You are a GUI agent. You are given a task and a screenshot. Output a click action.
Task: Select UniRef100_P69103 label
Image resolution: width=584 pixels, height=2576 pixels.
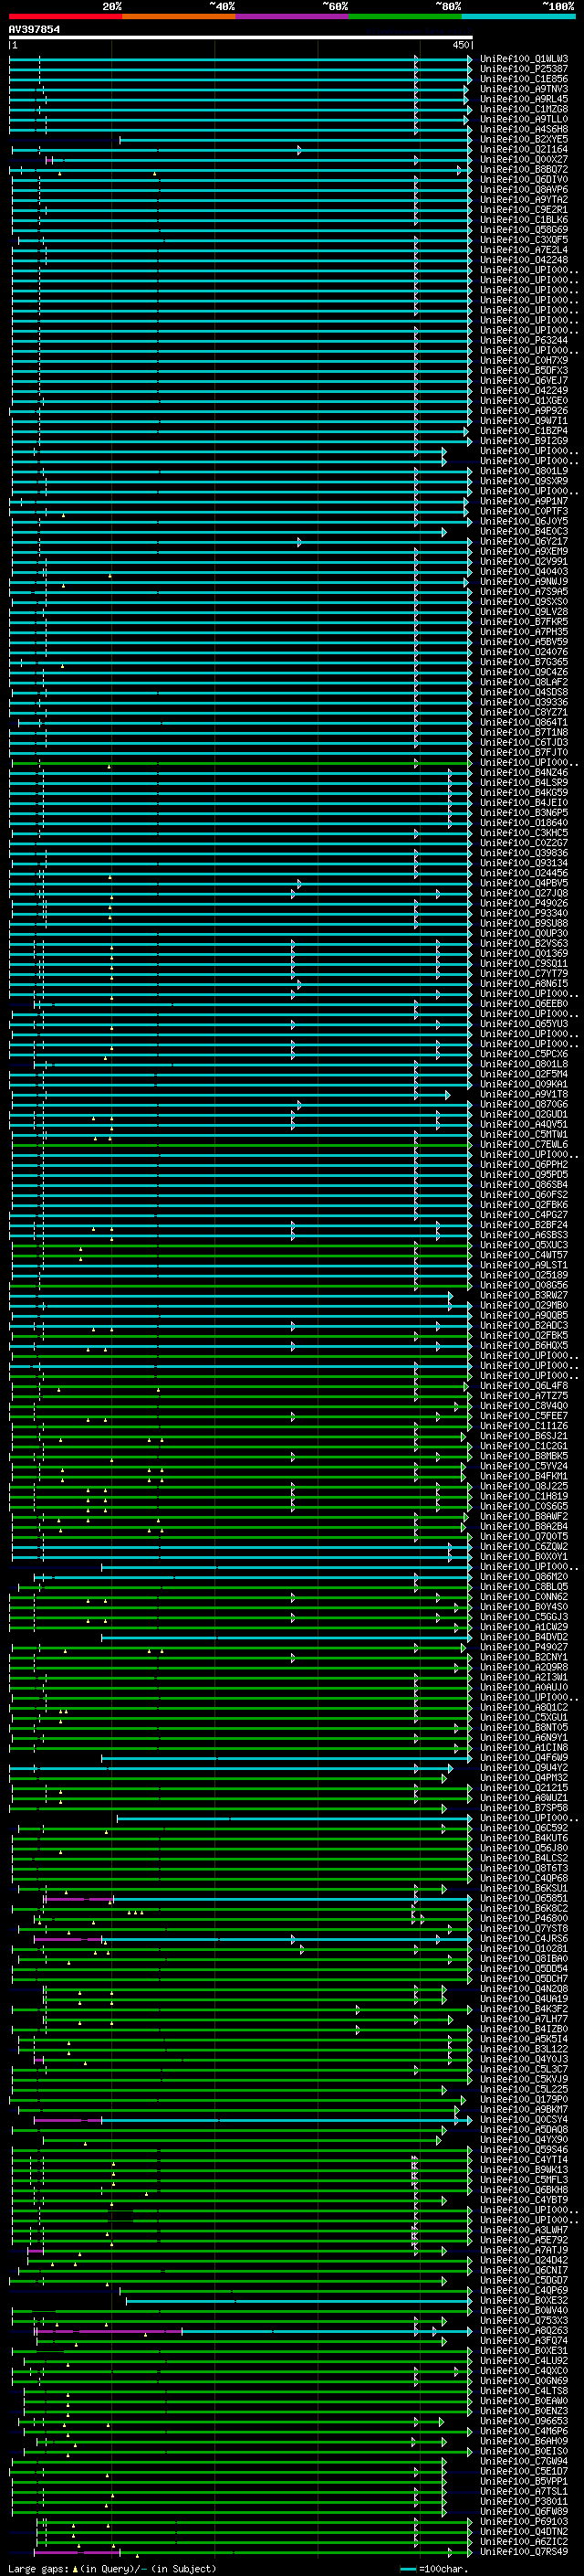pos(524,2521)
